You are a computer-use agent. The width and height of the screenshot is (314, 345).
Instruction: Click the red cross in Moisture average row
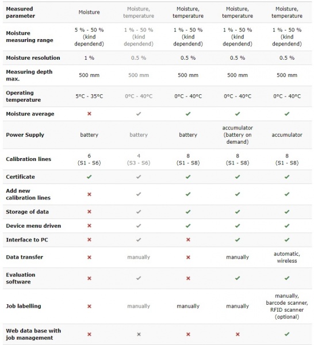click(89, 114)
